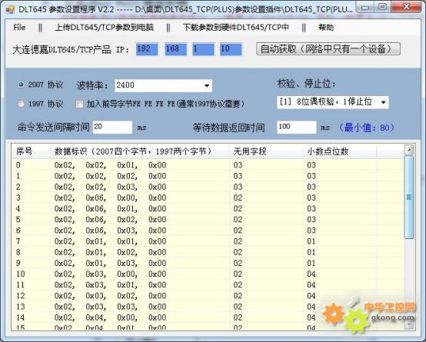426x342 pixels.
Task: Select row 1 with 0x02, 0x02, 0x02, 0x00
Action: [208, 176]
